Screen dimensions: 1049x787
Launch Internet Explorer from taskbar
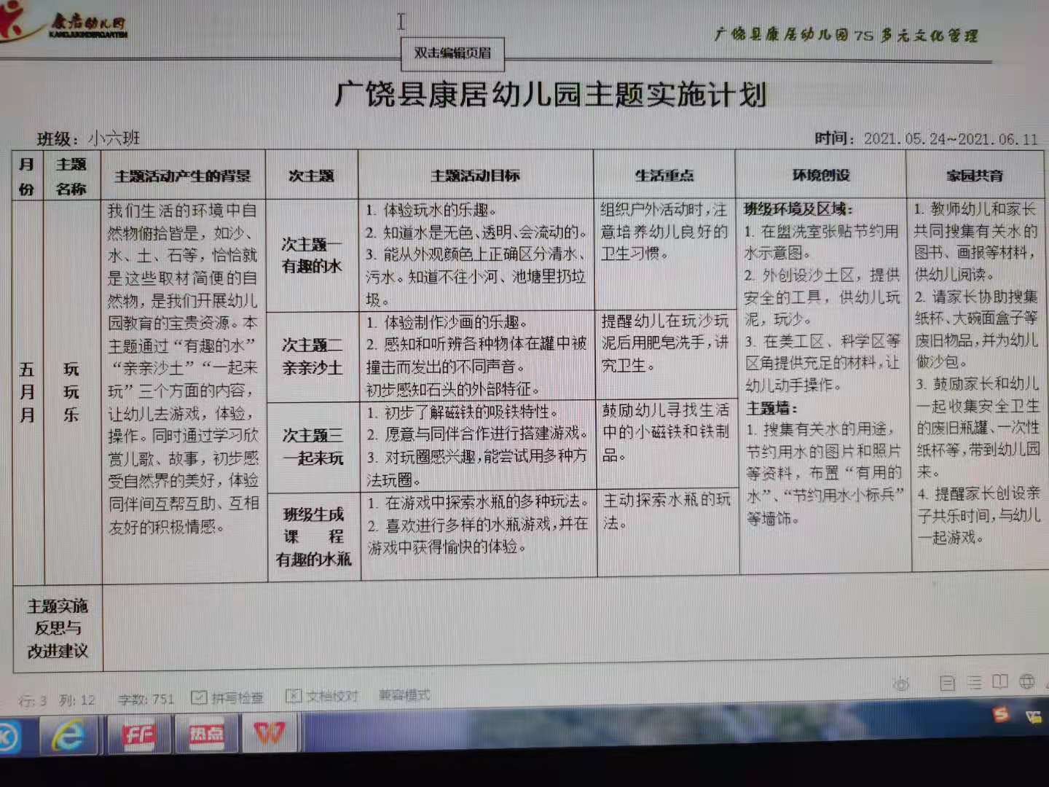(x=68, y=735)
